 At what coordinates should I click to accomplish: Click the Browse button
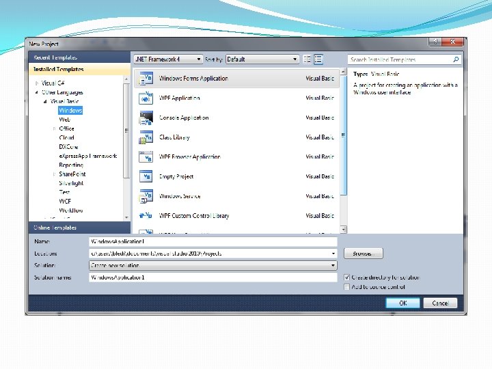[364, 254]
